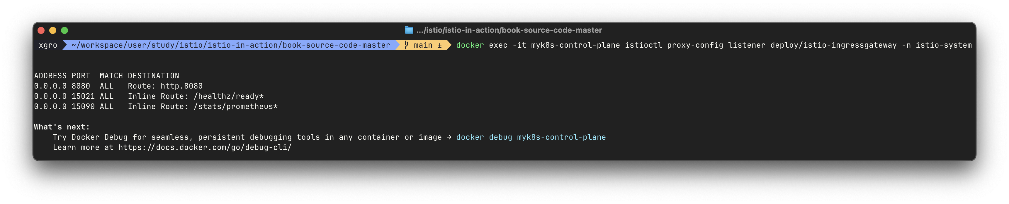The height and width of the screenshot is (204, 1009).
Task: Click the arrow before docker debug
Action: 449,137
